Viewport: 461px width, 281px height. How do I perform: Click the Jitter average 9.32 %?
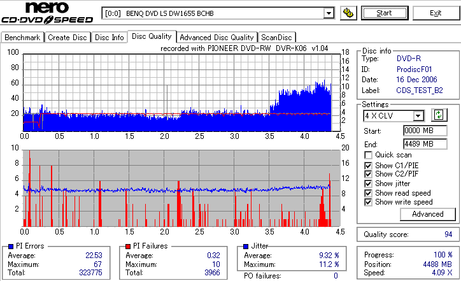tap(329, 256)
